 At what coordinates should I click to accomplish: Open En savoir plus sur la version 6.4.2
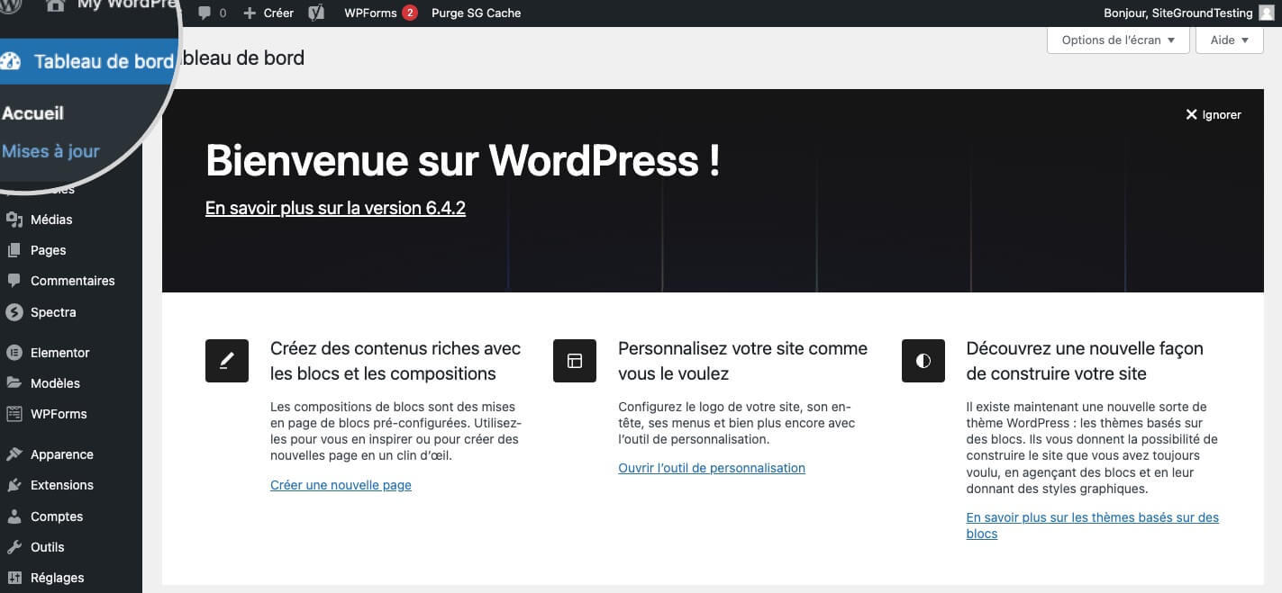(335, 208)
